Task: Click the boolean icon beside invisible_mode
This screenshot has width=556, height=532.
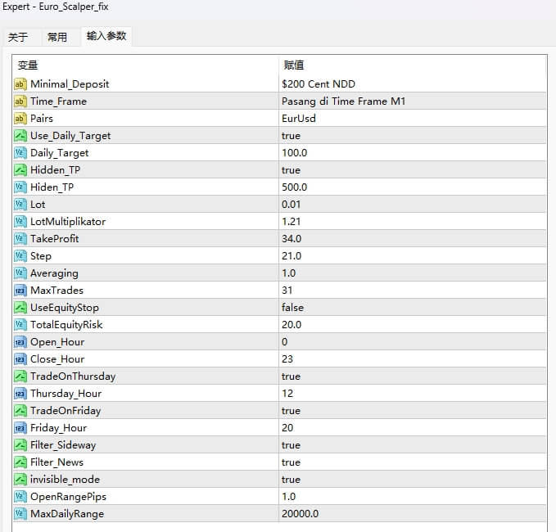Action: (x=20, y=480)
